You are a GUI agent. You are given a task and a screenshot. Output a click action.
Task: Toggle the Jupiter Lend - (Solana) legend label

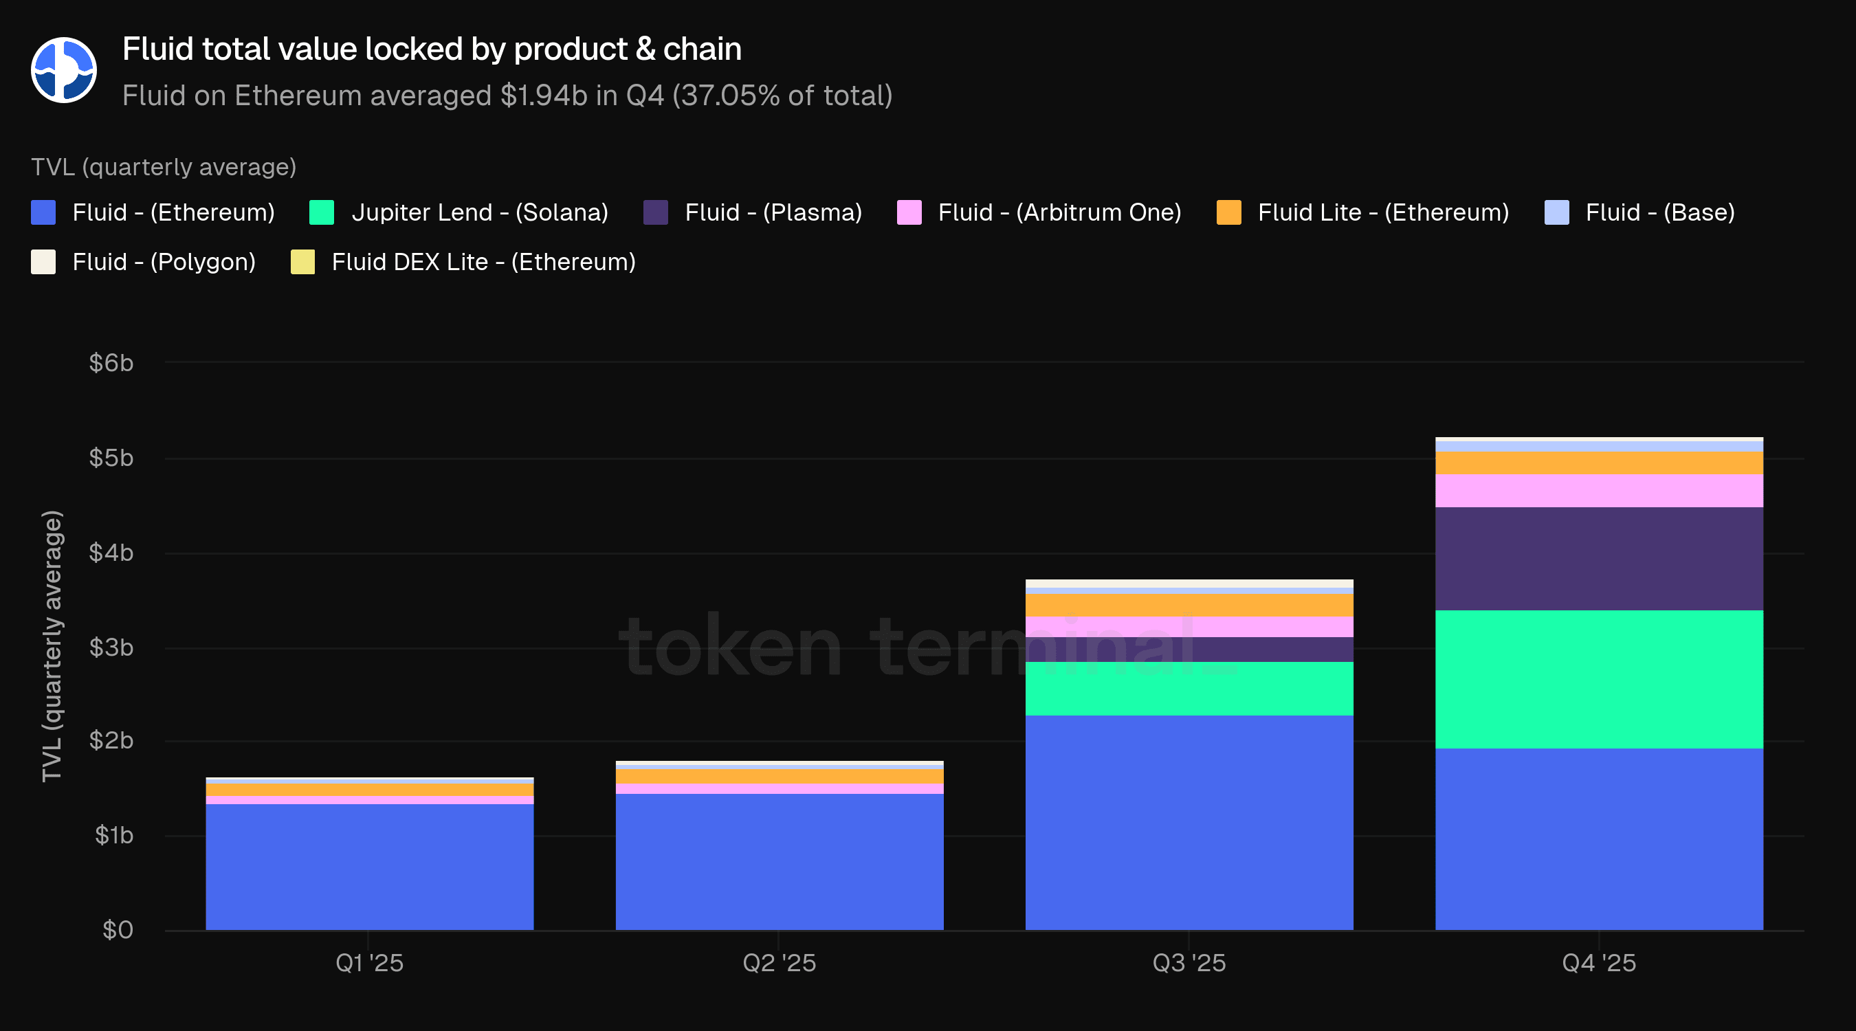[x=480, y=212]
